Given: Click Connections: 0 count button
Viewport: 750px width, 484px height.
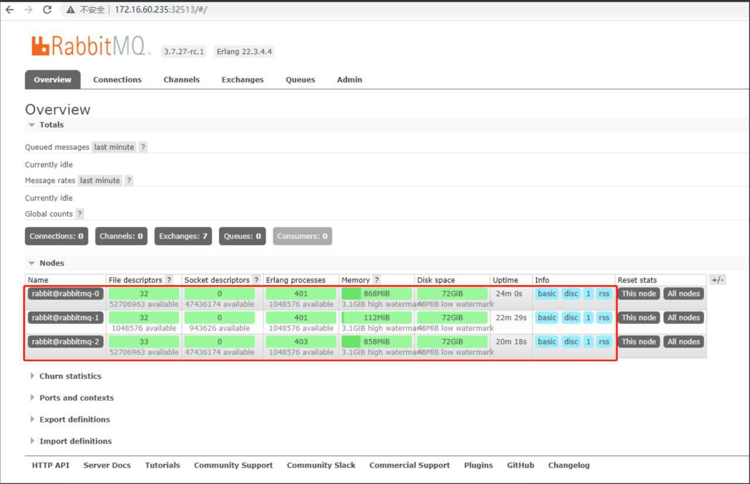Looking at the screenshot, I should (x=57, y=236).
